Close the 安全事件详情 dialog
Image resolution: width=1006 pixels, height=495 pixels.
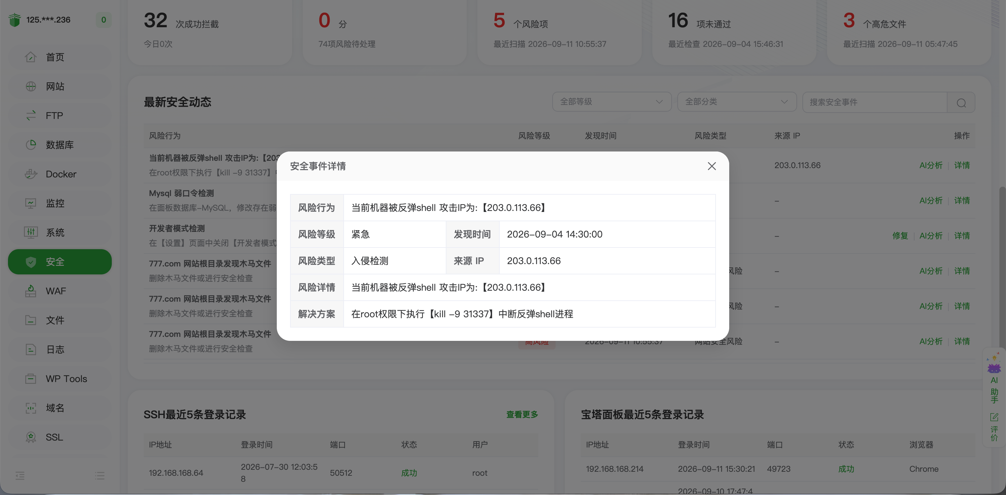coord(712,166)
